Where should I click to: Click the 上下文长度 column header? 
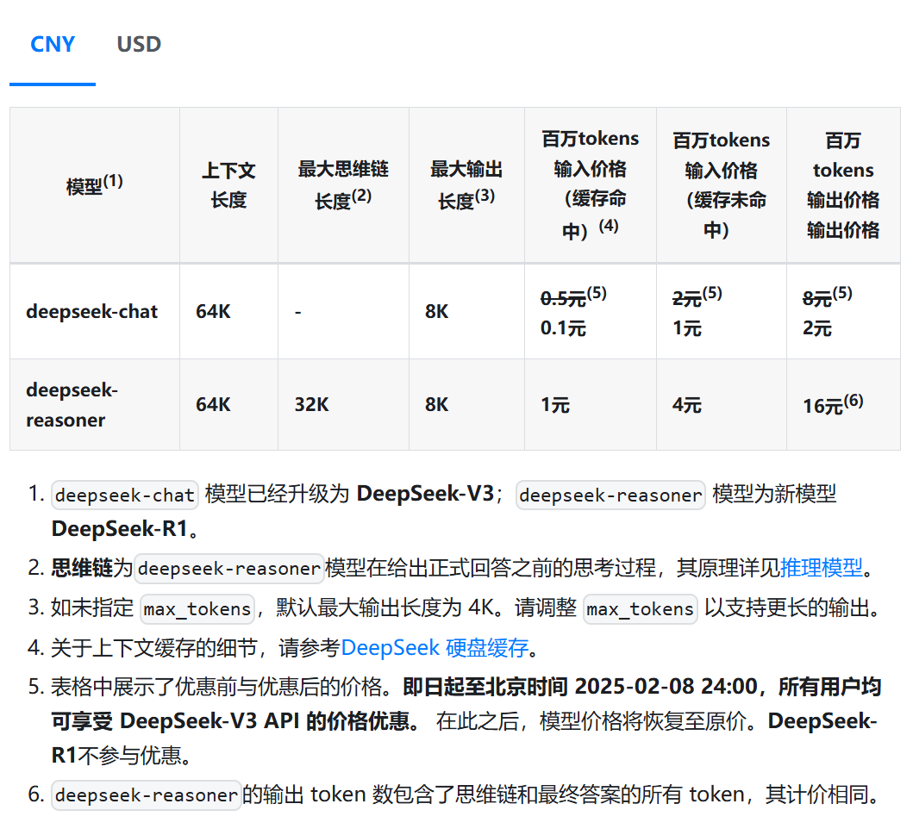point(228,185)
